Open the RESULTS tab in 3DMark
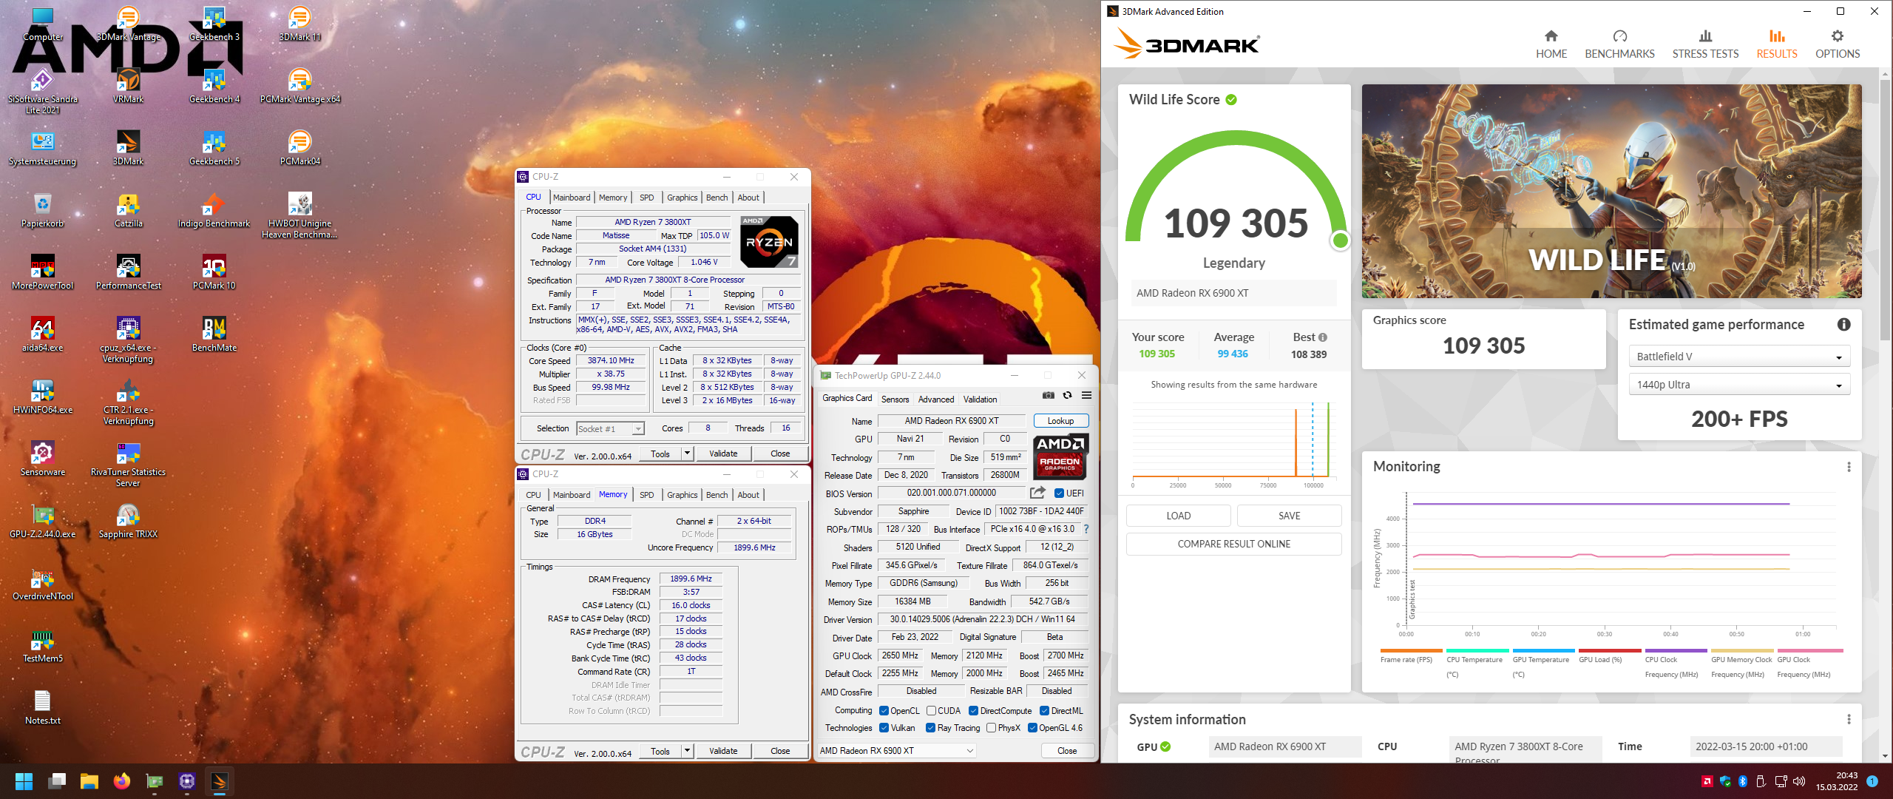Image resolution: width=1893 pixels, height=799 pixels. pyautogui.click(x=1776, y=44)
